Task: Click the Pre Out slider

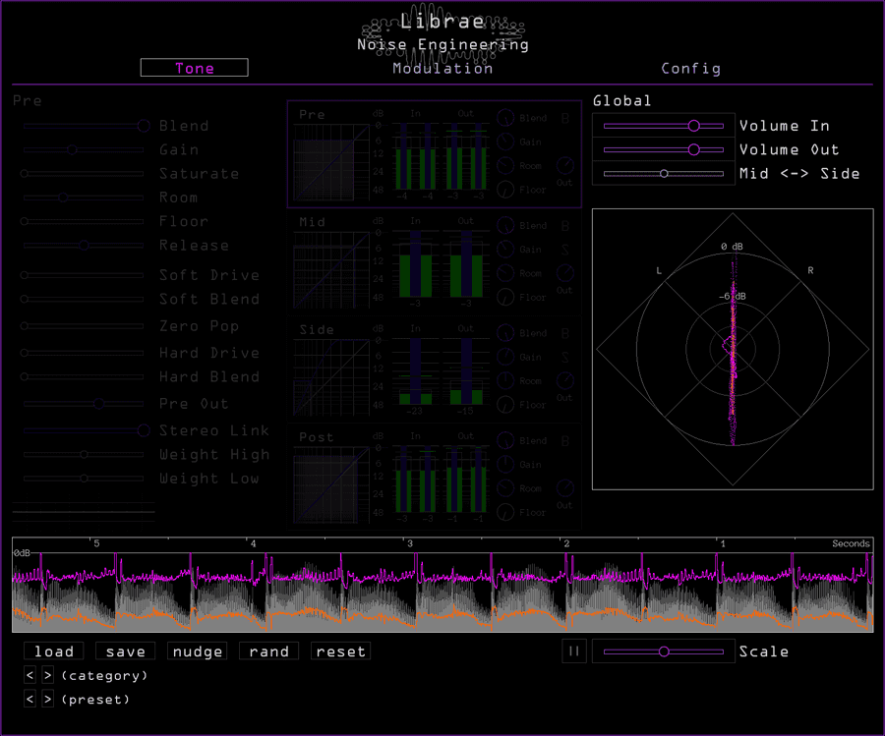Action: click(x=84, y=403)
